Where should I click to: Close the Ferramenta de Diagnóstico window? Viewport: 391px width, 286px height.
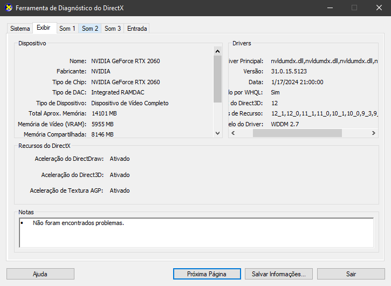[x=379, y=8]
